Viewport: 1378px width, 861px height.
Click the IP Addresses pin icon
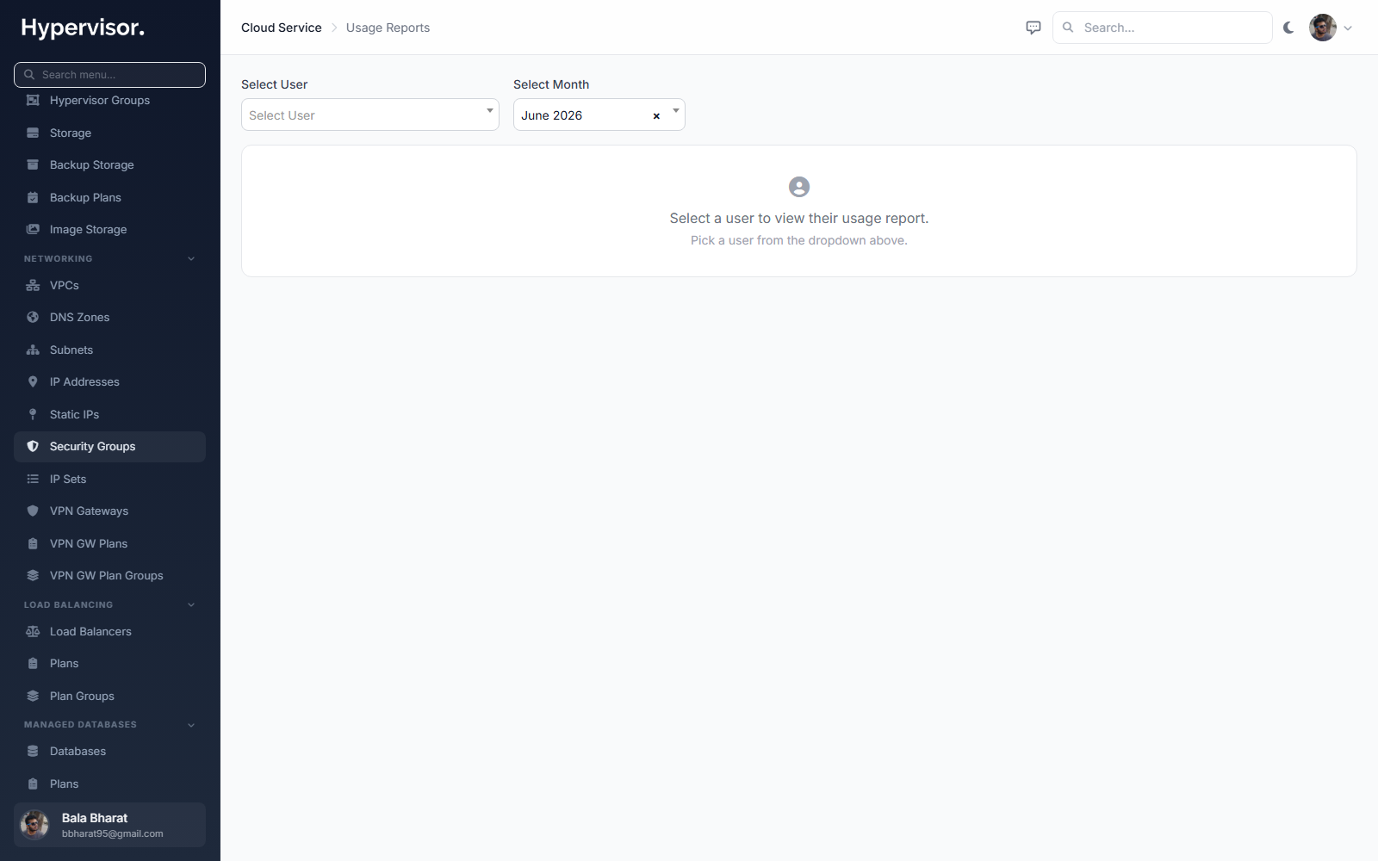point(33,382)
